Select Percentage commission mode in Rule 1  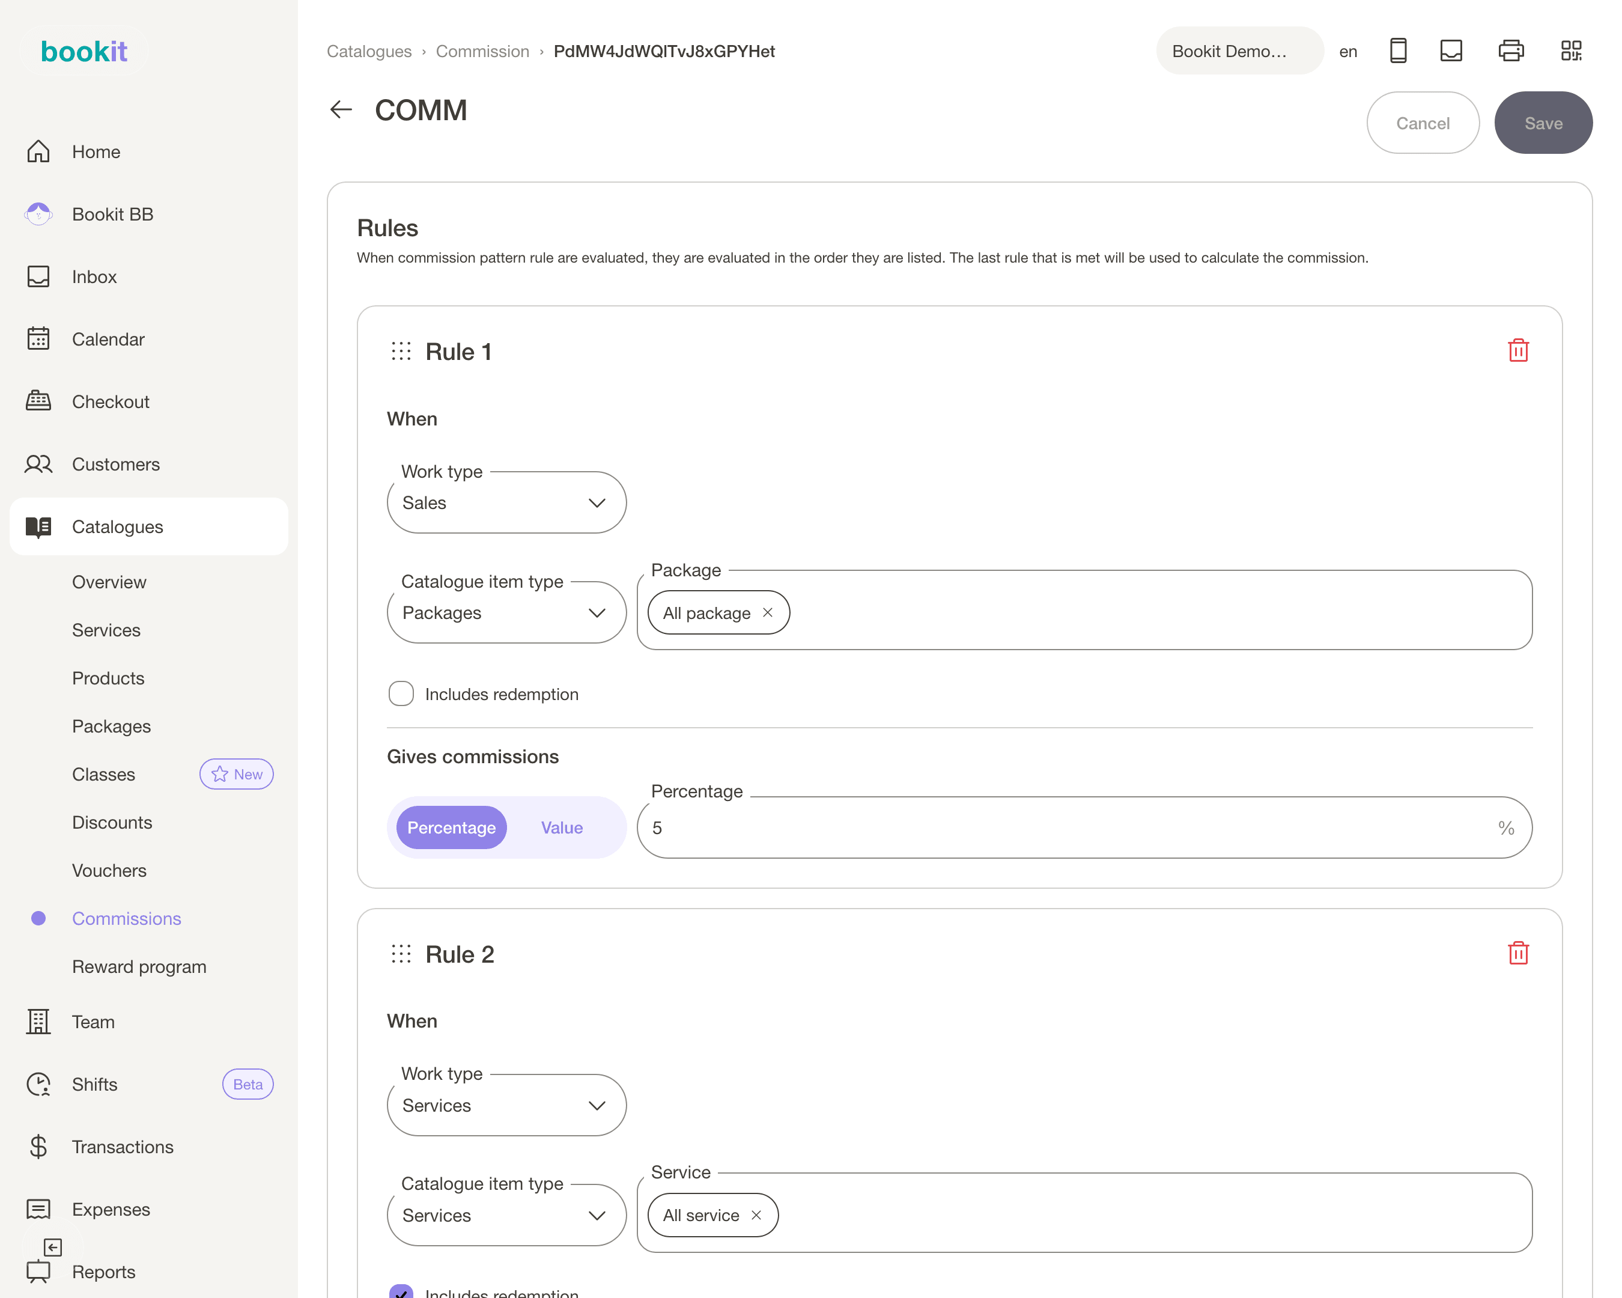[451, 827]
